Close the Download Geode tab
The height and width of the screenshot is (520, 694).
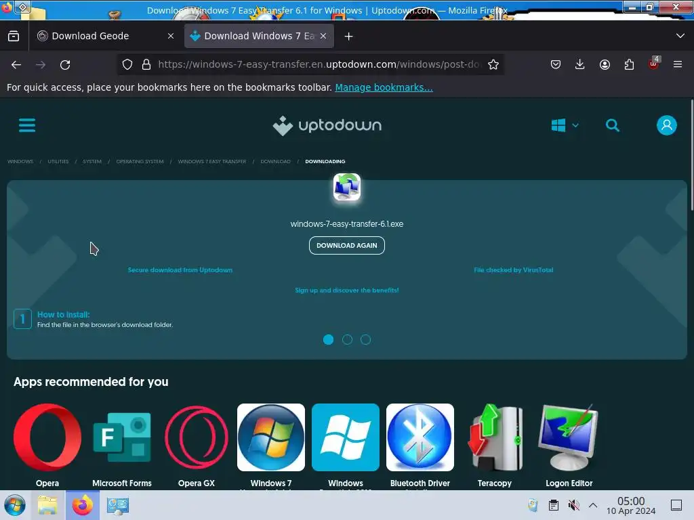[170, 36]
